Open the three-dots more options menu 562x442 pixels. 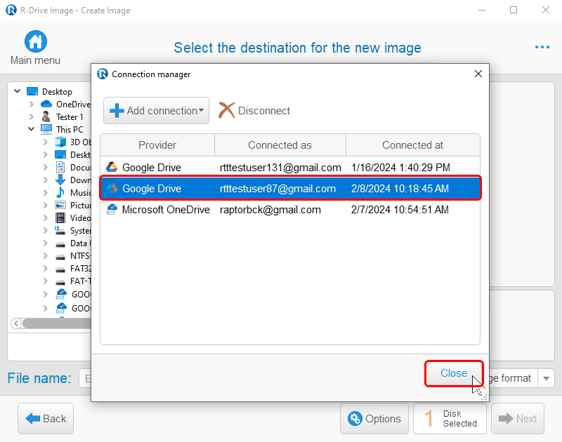542,47
